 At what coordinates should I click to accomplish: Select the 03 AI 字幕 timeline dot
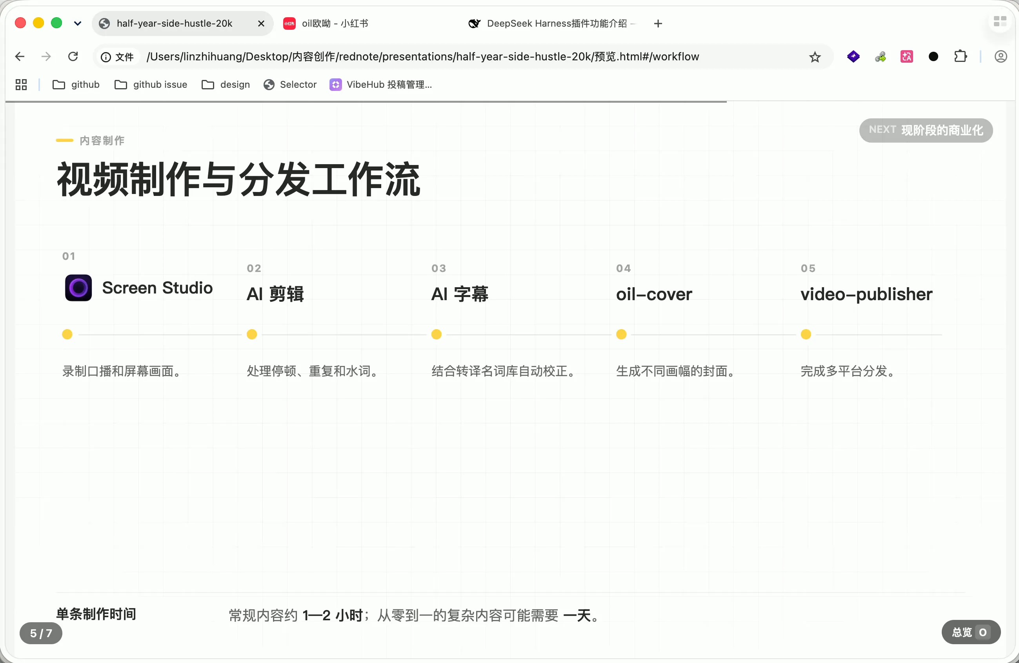tap(436, 334)
